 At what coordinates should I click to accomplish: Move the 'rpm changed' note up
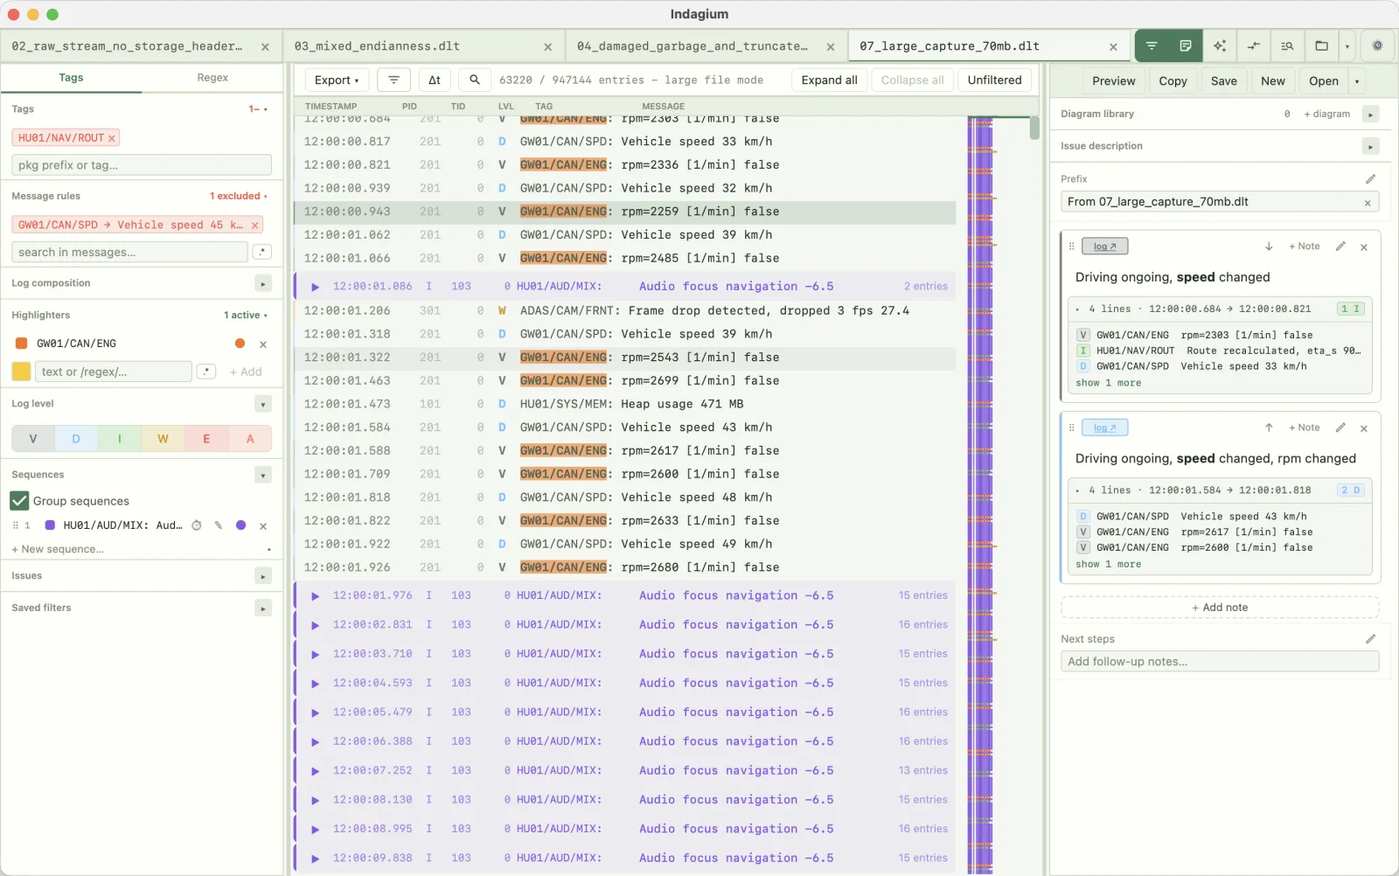[1269, 428]
